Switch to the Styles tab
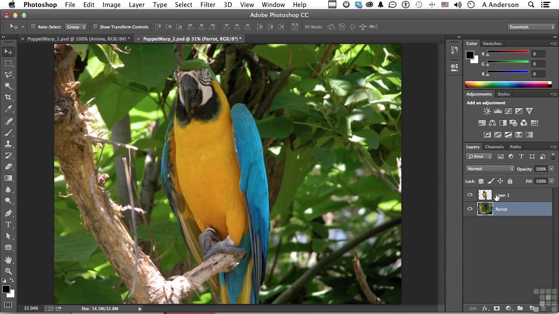The height and width of the screenshot is (314, 559). [503, 94]
